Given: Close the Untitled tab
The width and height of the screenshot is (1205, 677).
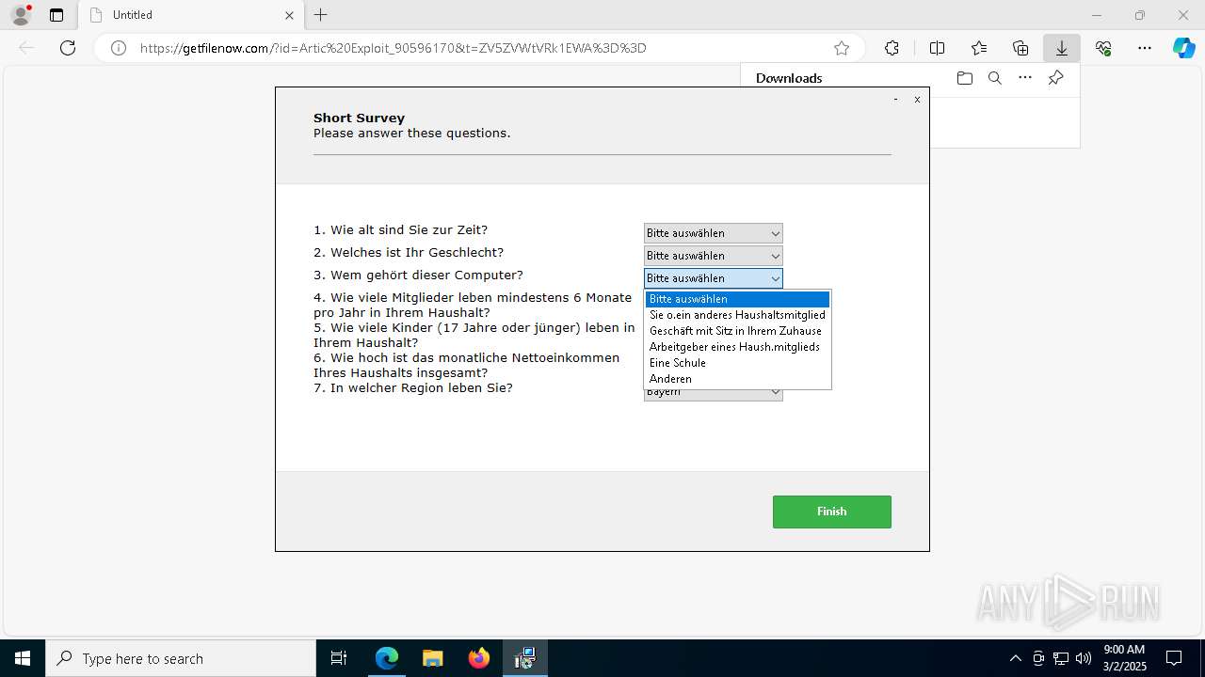Looking at the screenshot, I should (290, 15).
